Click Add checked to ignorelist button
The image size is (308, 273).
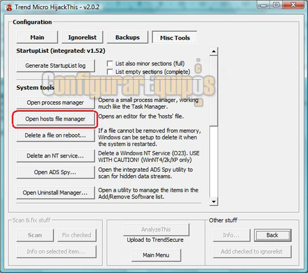pyautogui.click(x=252, y=251)
